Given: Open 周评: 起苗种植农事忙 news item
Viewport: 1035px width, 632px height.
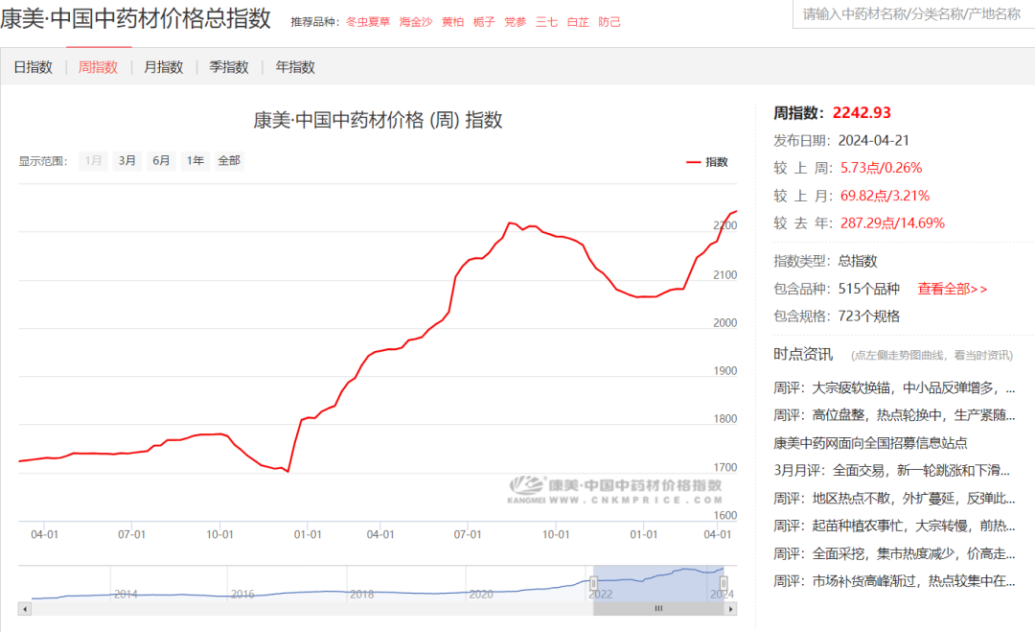Looking at the screenshot, I should point(894,526).
